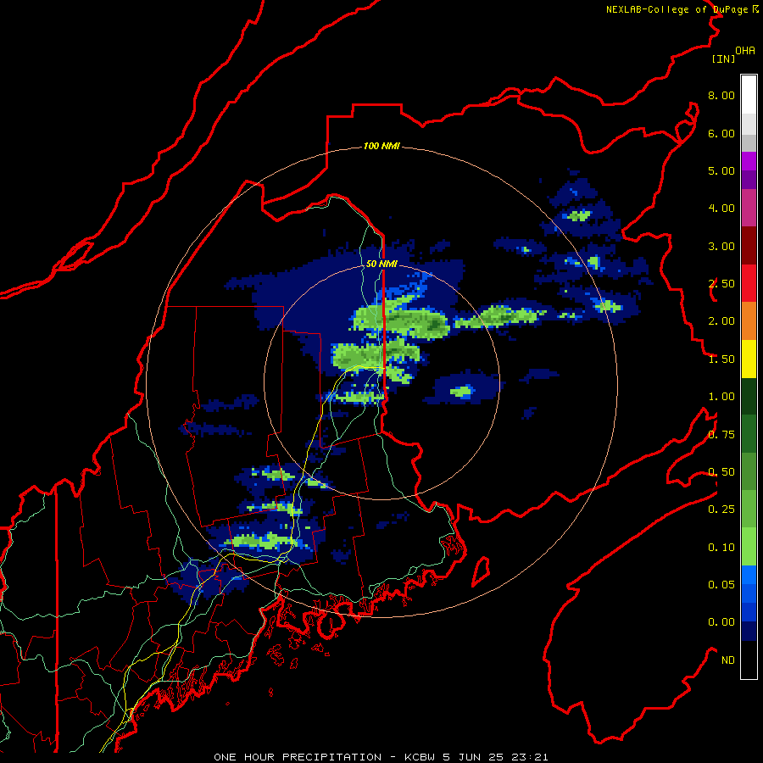Viewport: 763px width, 763px height.
Task: Click the 0.05 legend value
Action: click(x=721, y=585)
